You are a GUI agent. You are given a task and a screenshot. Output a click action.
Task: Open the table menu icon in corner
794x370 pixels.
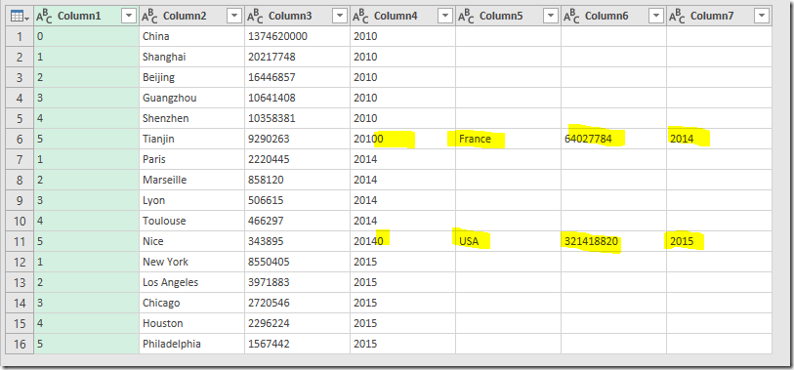click(20, 17)
